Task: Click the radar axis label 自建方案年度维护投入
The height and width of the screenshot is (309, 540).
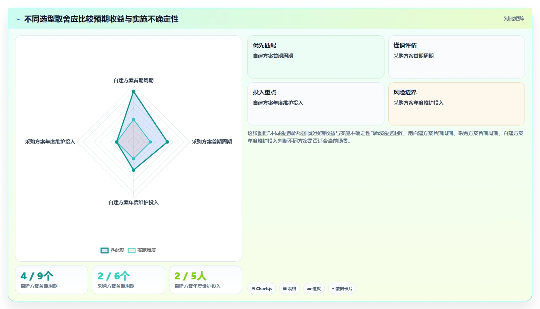Action: point(134,202)
